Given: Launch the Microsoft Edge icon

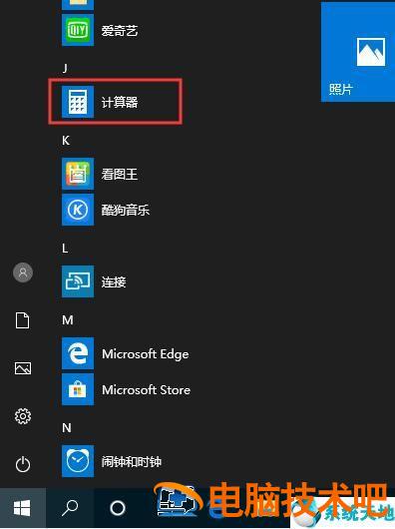Looking at the screenshot, I should point(78,353).
